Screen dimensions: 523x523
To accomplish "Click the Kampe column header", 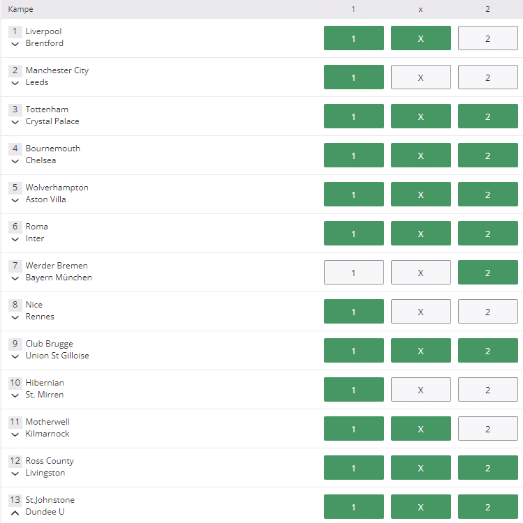I will click(20, 9).
